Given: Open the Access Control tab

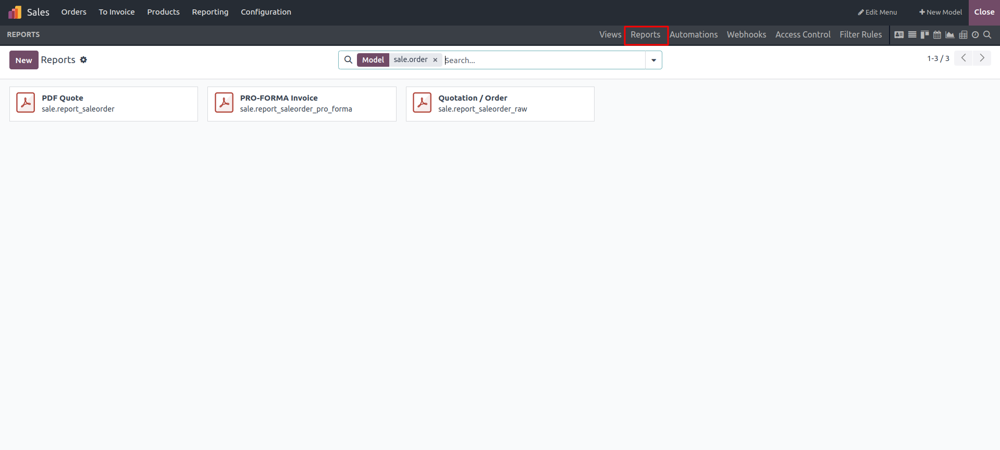Looking at the screenshot, I should click(803, 34).
